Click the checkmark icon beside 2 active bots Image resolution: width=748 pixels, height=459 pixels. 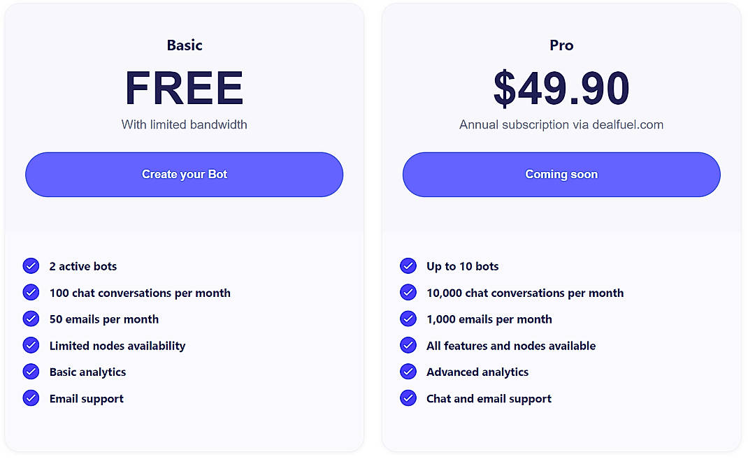tap(31, 265)
